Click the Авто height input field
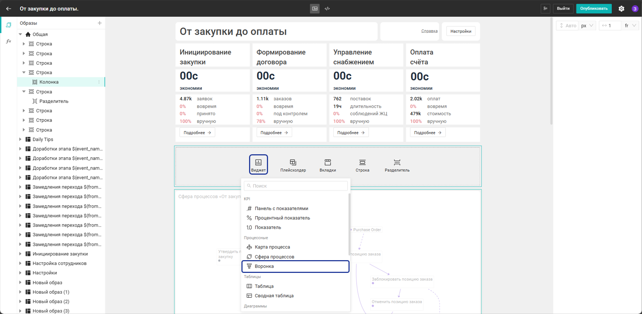The height and width of the screenshot is (314, 642). 567,25
